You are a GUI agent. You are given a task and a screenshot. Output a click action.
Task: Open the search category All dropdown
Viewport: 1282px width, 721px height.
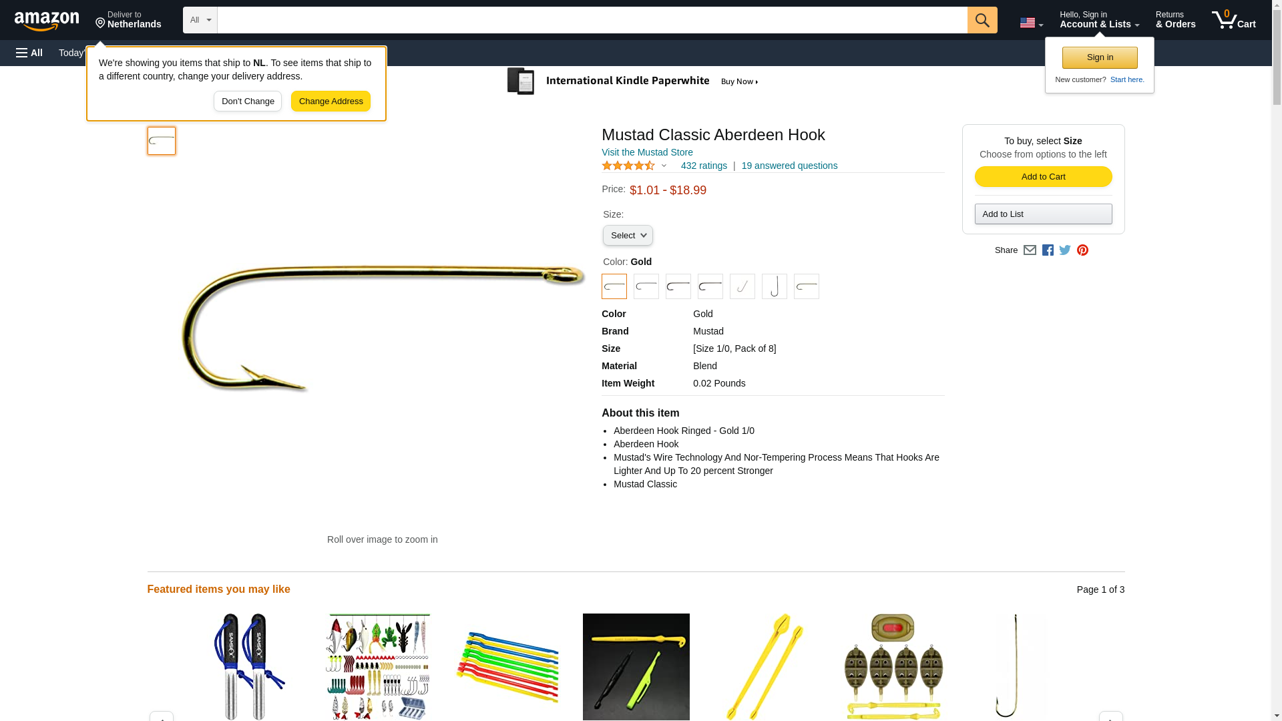(200, 20)
